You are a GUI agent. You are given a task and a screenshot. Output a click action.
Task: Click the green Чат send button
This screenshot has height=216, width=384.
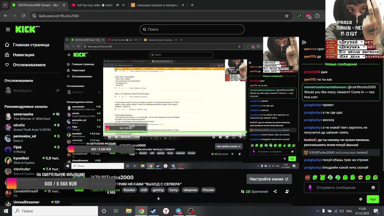pos(373,199)
